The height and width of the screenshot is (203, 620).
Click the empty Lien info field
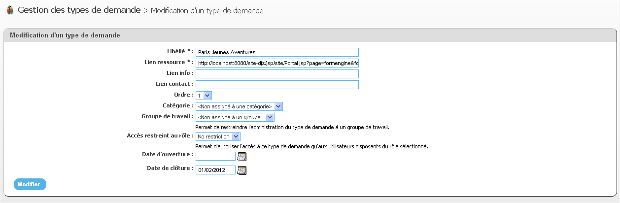pos(277,74)
